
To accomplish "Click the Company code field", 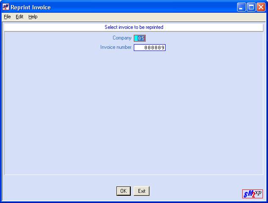I will (x=140, y=38).
